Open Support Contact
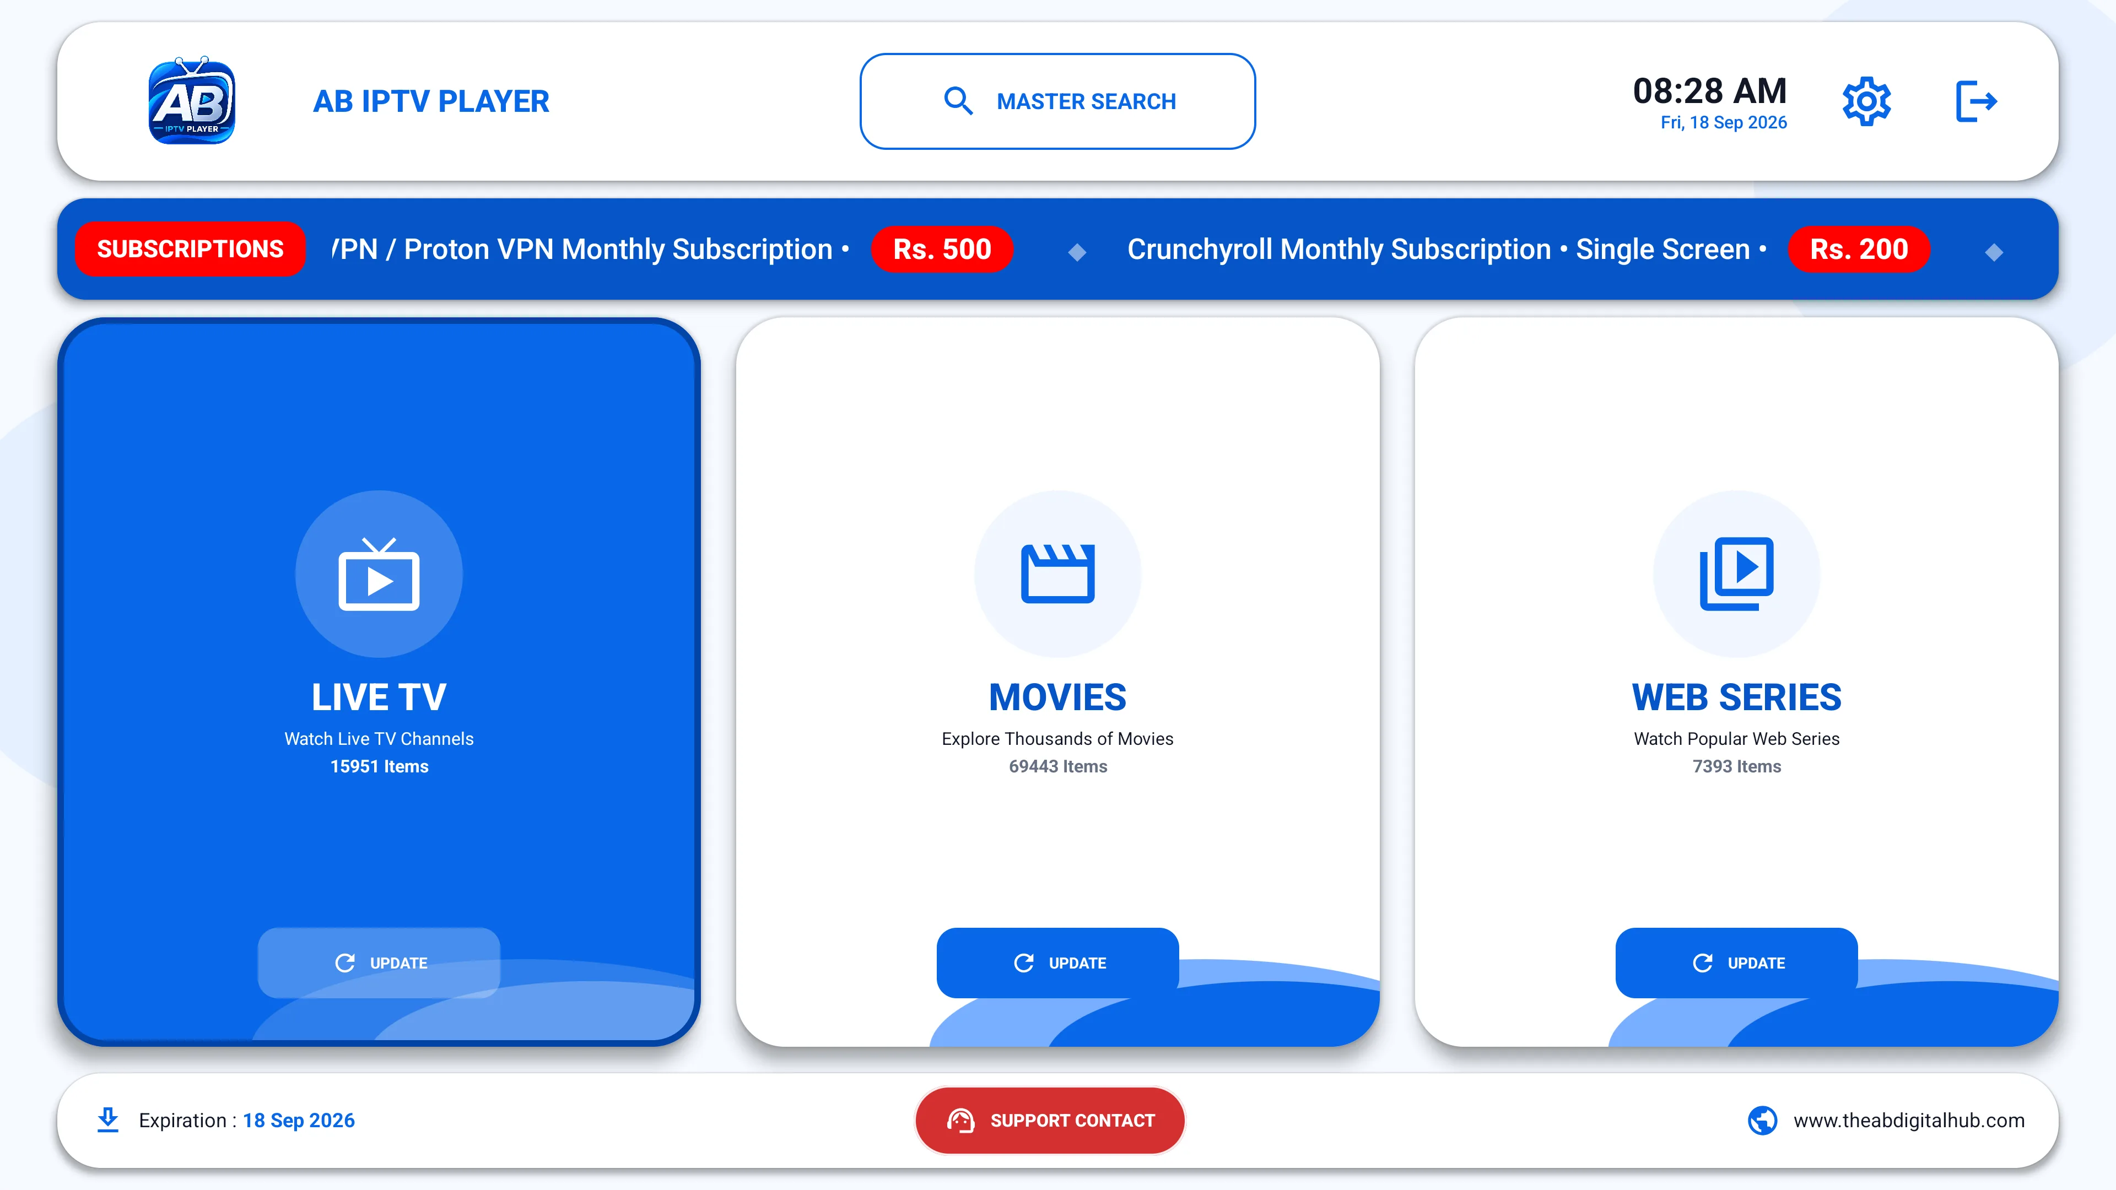This screenshot has width=2116, height=1190. point(1050,1120)
